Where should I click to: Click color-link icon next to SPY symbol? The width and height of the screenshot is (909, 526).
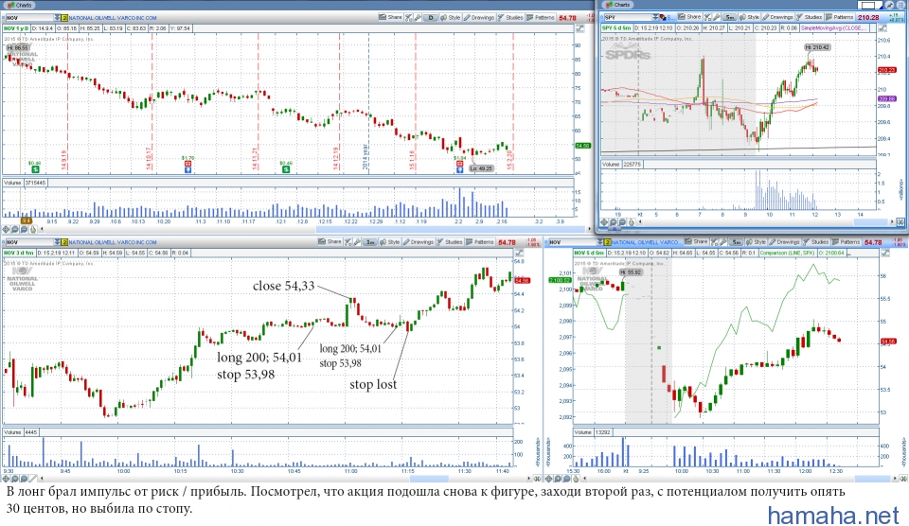pyautogui.click(x=663, y=17)
